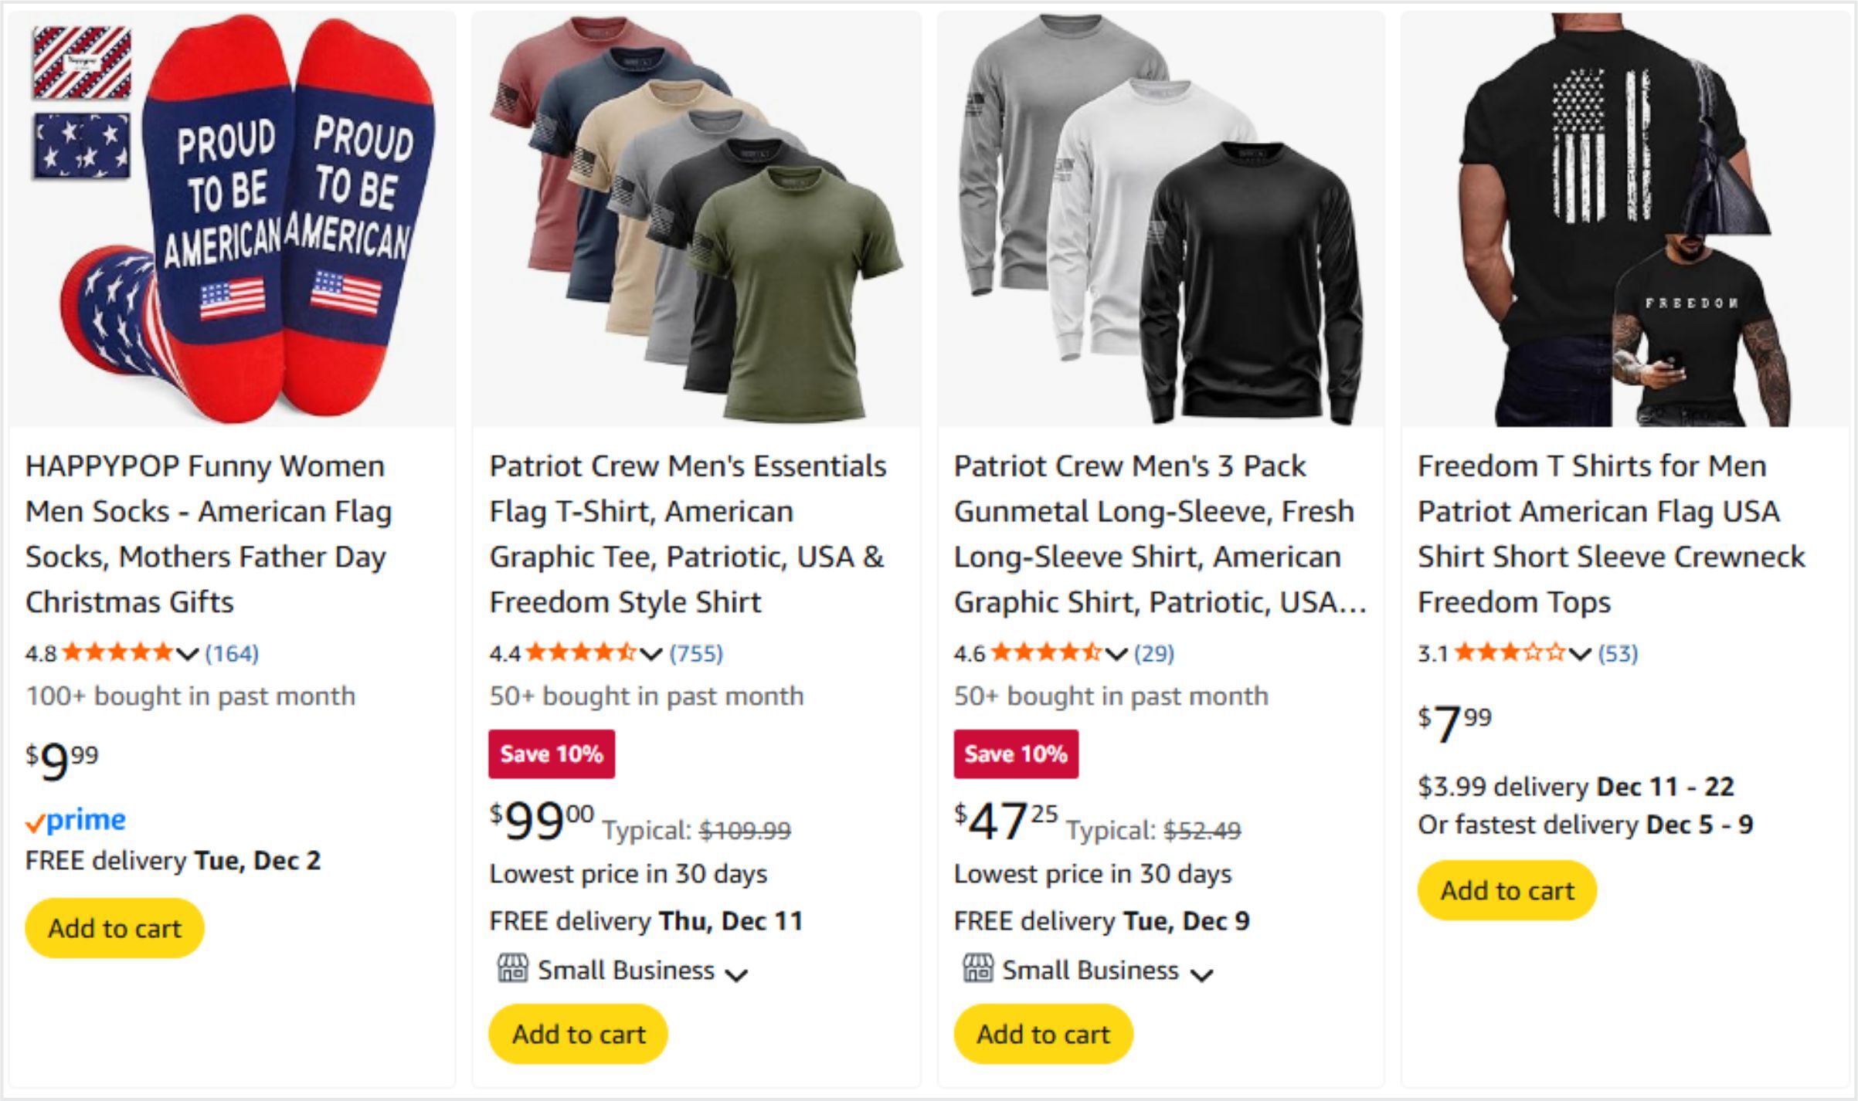This screenshot has width=1858, height=1101.
Task: Click the 3.1 star rating icons
Action: point(1510,653)
